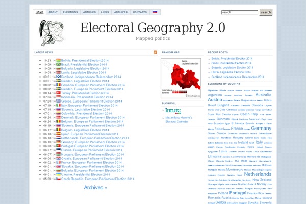Click the Estonia flag icon in the news list
This screenshot has width=306, height=204.
(x=58, y=150)
